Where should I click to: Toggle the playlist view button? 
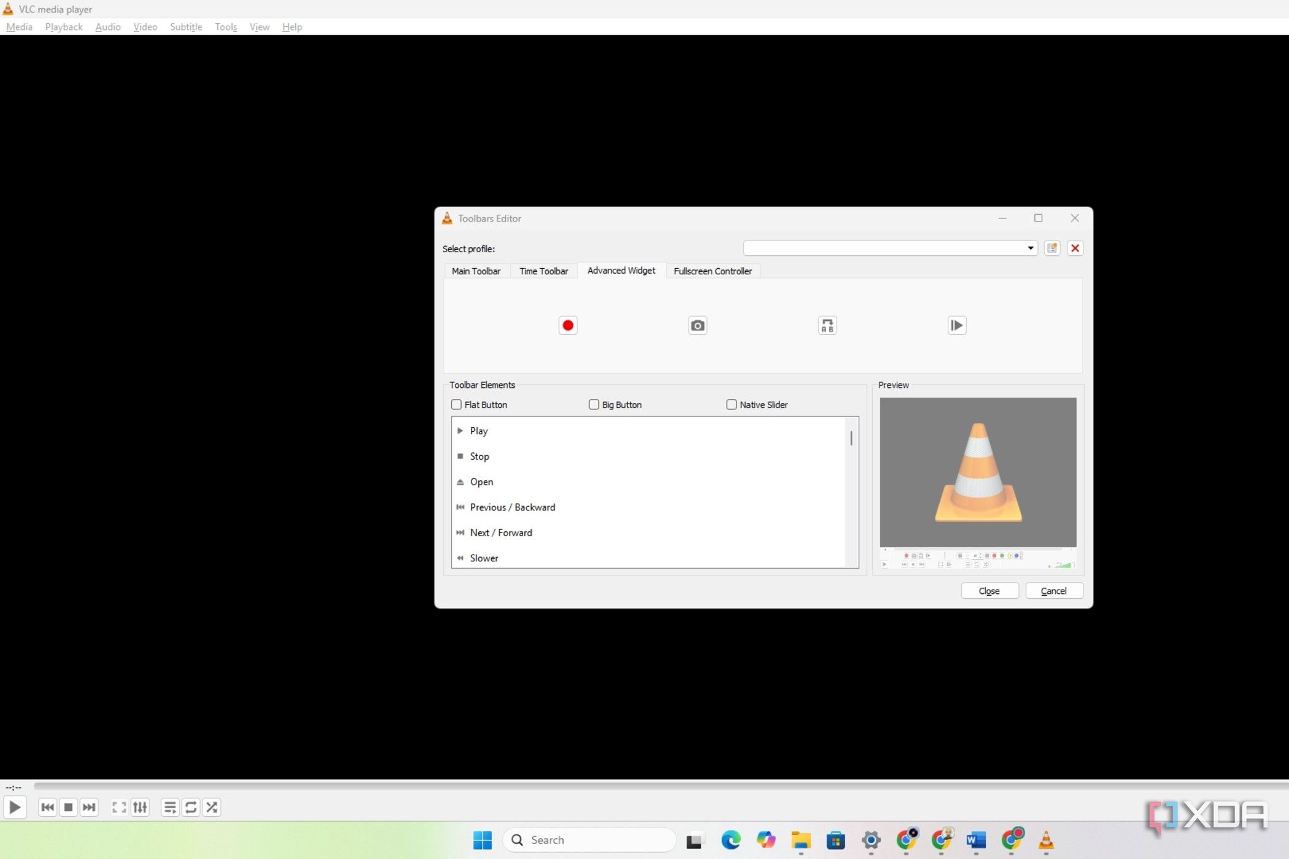point(170,807)
